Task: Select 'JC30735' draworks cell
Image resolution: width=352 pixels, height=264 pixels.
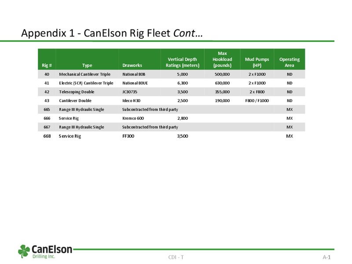Action: click(x=130, y=92)
